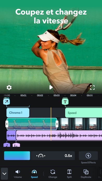Click the 0.5x speed value
This screenshot has width=102, height=181.
coord(68,156)
